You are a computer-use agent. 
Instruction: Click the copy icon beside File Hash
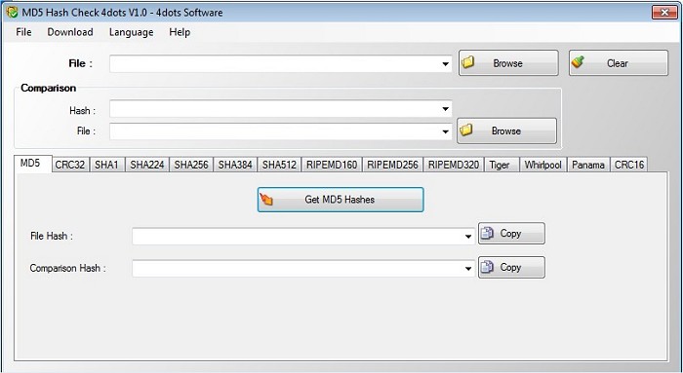coord(487,234)
